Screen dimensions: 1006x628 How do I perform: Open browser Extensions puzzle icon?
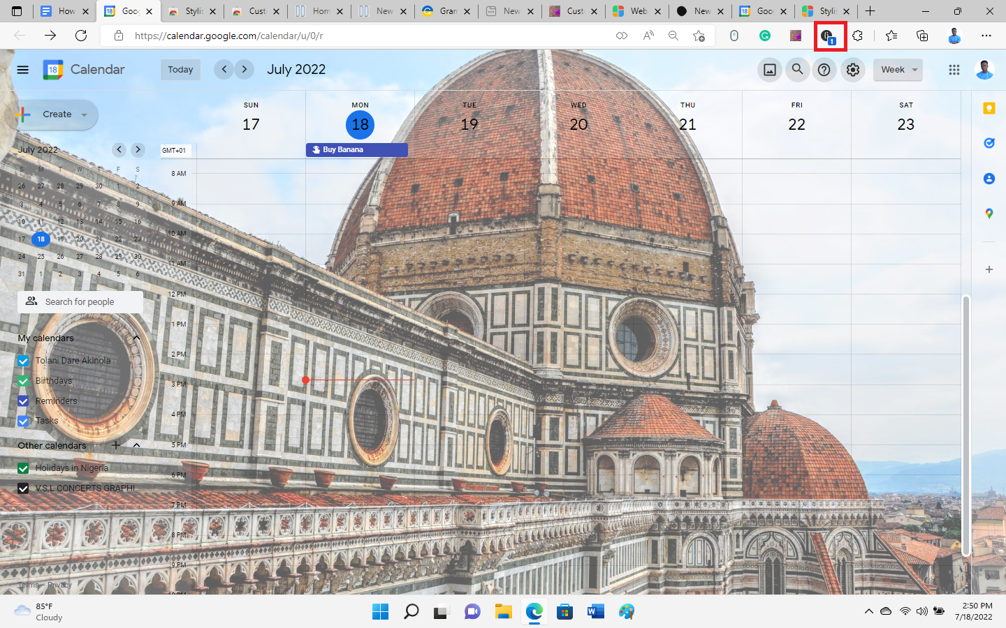tap(857, 36)
